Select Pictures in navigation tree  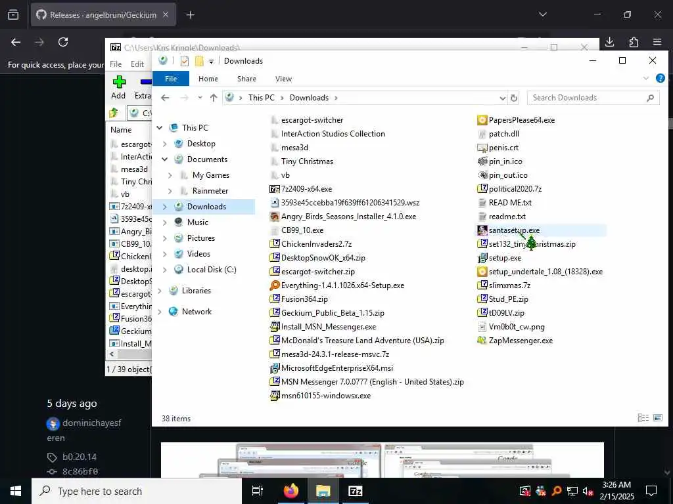coord(201,238)
